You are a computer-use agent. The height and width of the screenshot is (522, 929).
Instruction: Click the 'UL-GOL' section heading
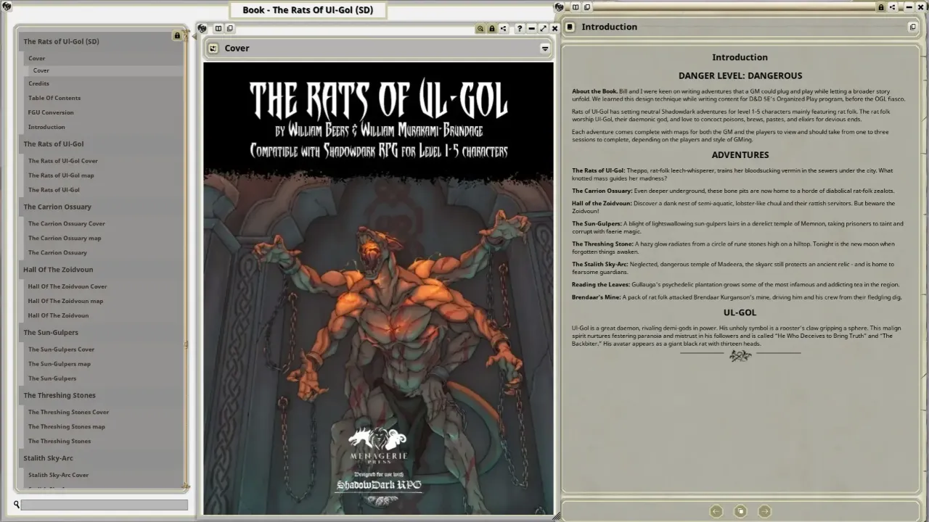coord(740,312)
